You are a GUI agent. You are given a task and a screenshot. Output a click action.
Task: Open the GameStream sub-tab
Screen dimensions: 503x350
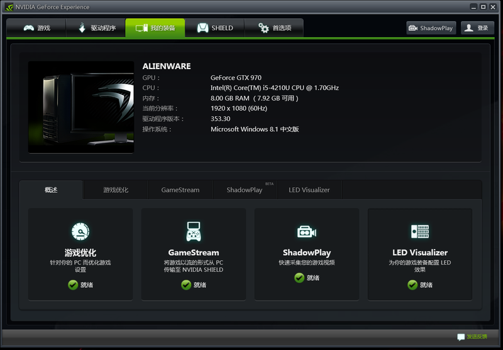(x=180, y=190)
